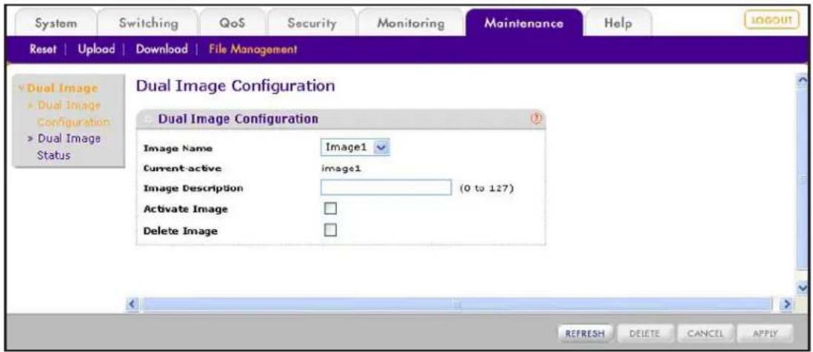This screenshot has height=352, width=813.
Task: Open the Help tab
Action: 618,24
